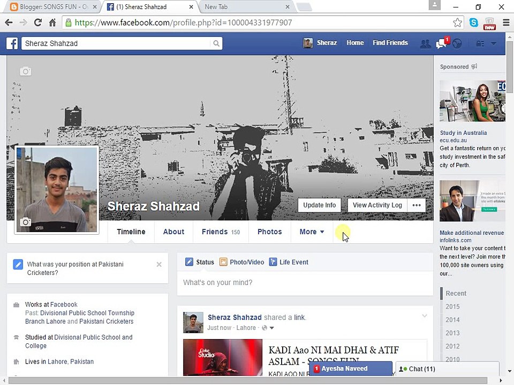Click Pakistani Cricketers link
Image resolution: width=514 pixels, height=385 pixels.
click(106, 321)
